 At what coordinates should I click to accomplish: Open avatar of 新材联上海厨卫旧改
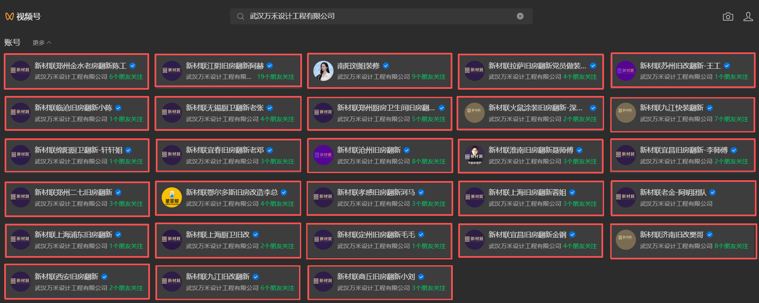172,240
